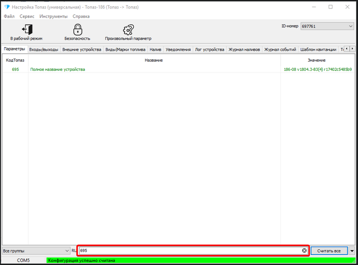Switch to the Лог устройства tab
Viewport: 358px width, 265px height.
point(210,49)
